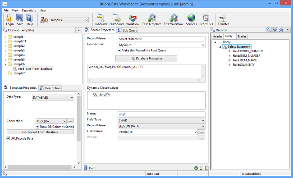Image resolution: width=293 pixels, height=178 pixels.
Task: Open the Records panel dropdown arrow
Action: 288,30
